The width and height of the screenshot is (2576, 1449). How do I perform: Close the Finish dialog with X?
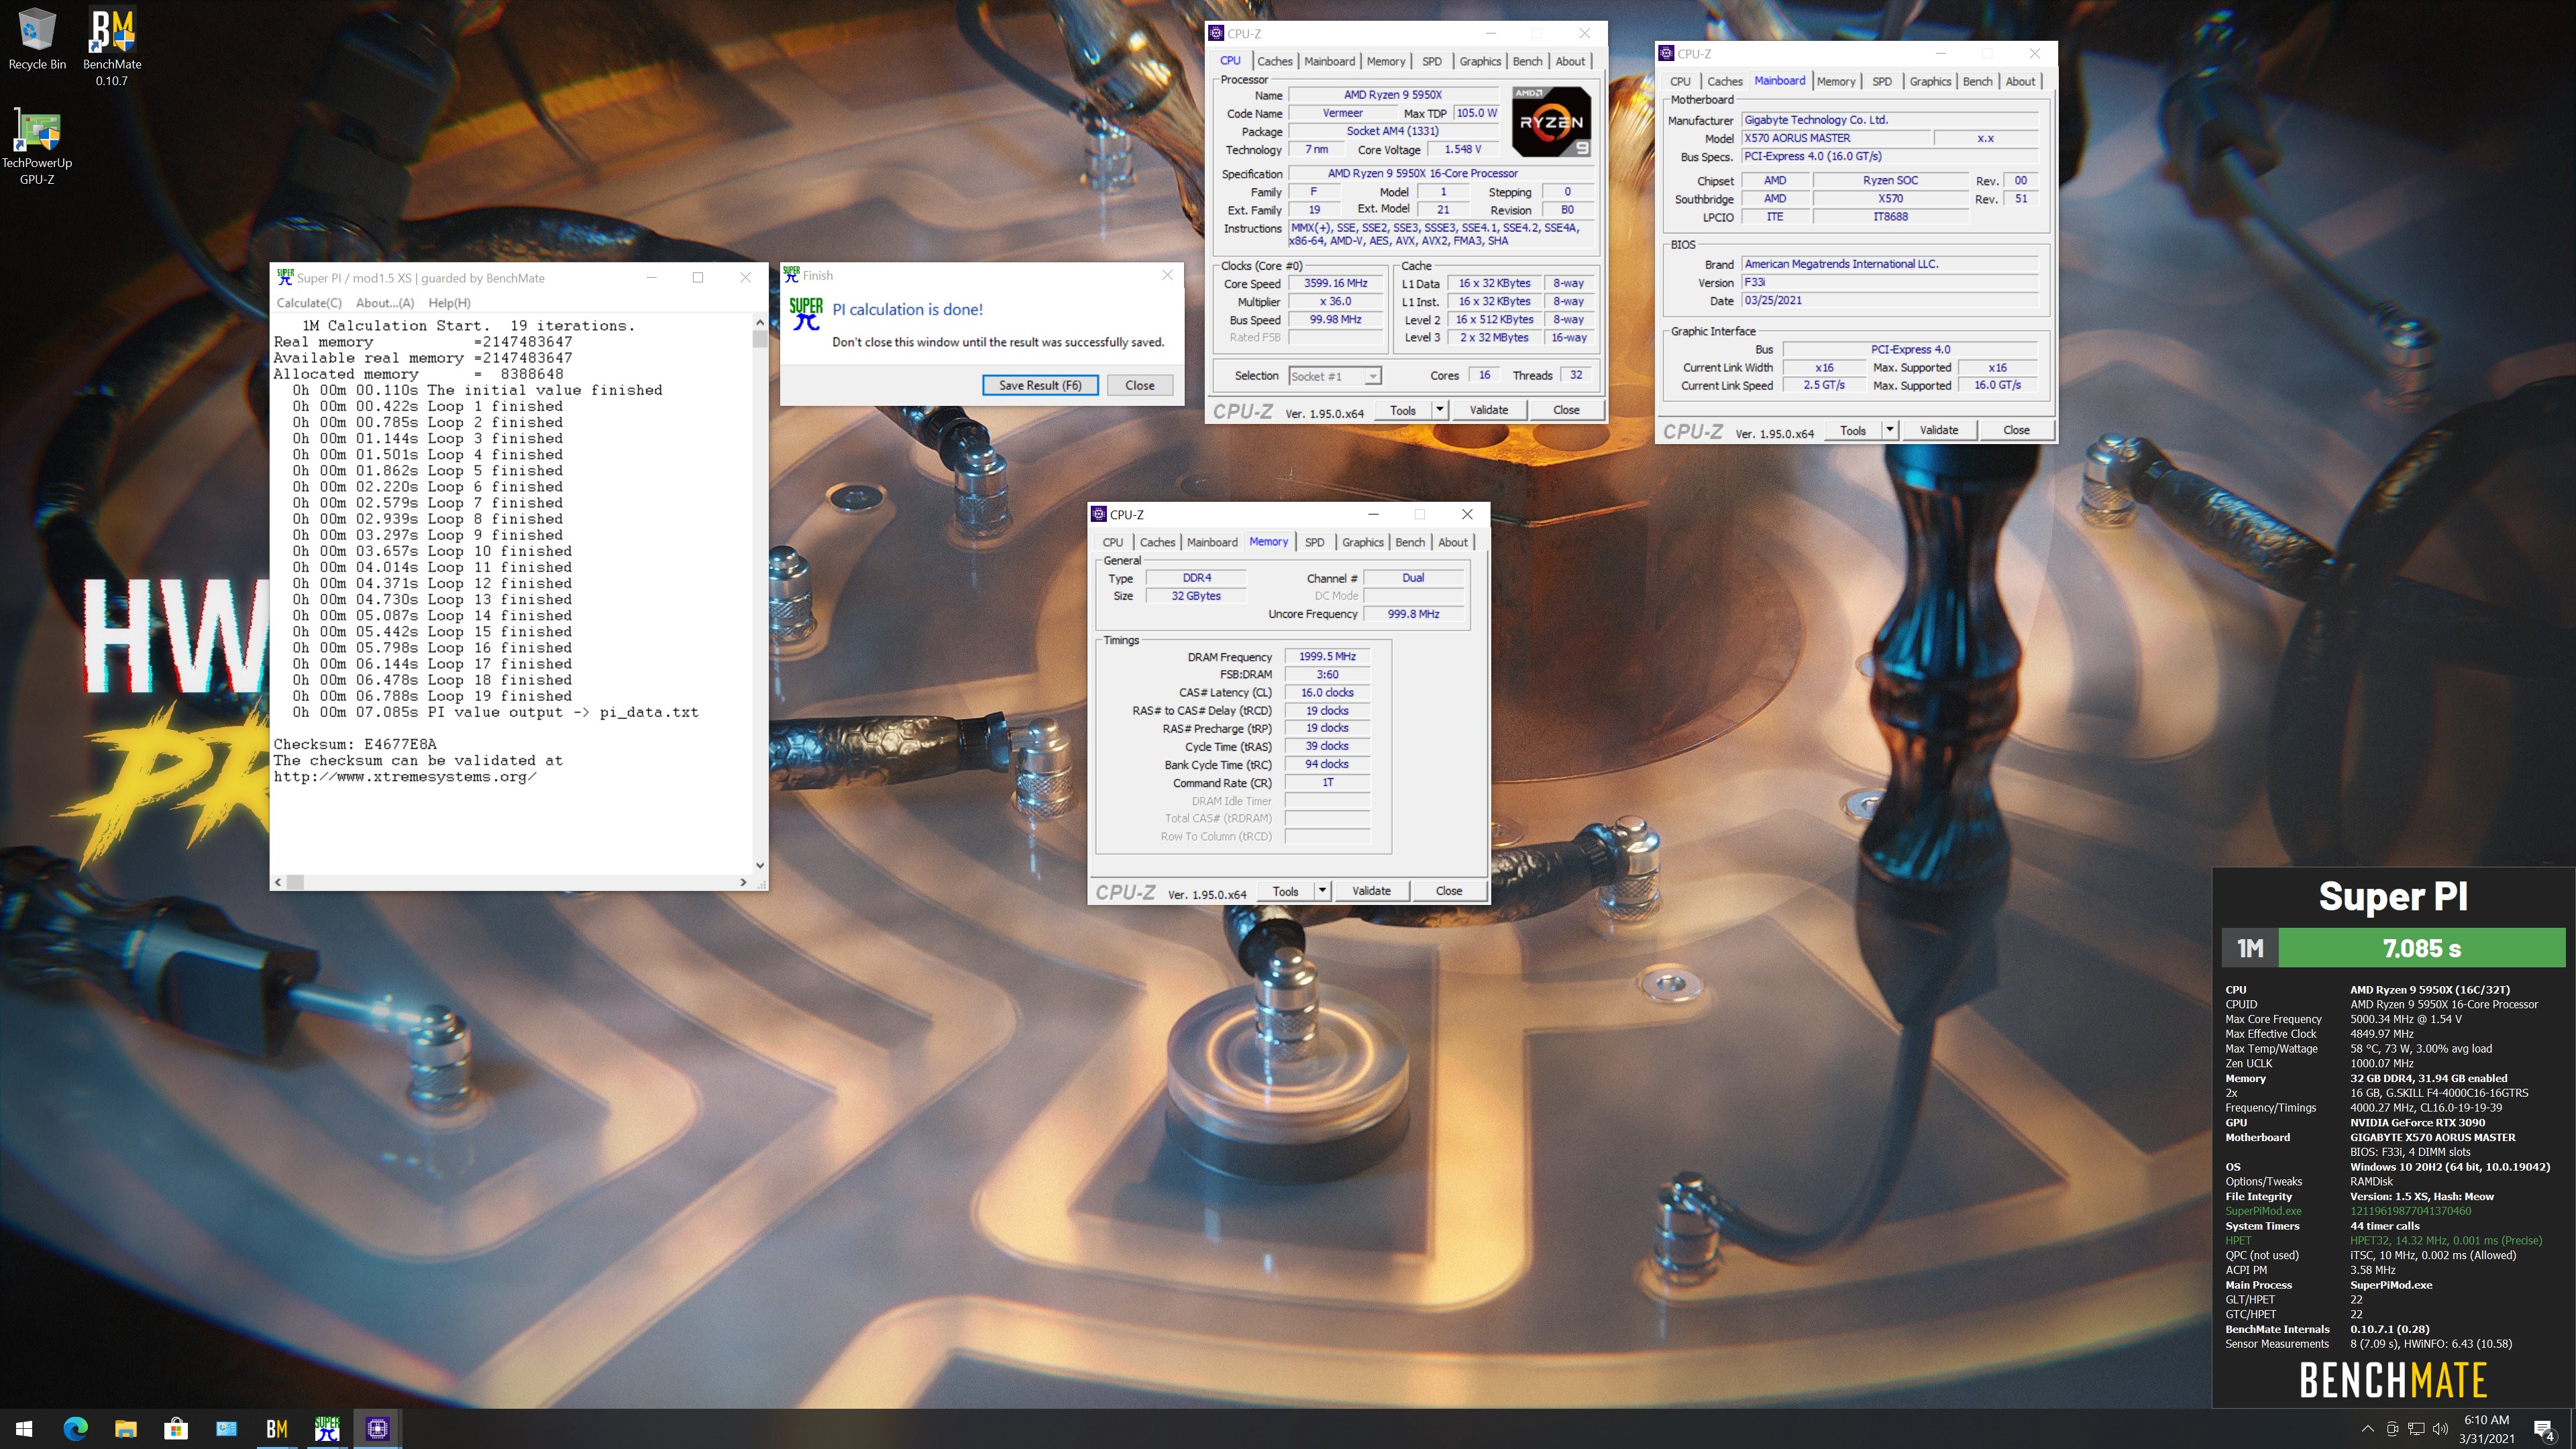coord(1166,275)
